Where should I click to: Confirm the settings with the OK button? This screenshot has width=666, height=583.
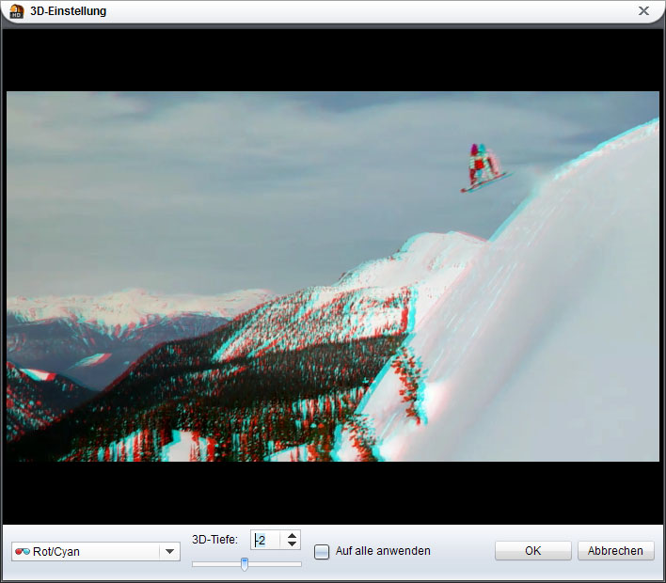(x=532, y=551)
